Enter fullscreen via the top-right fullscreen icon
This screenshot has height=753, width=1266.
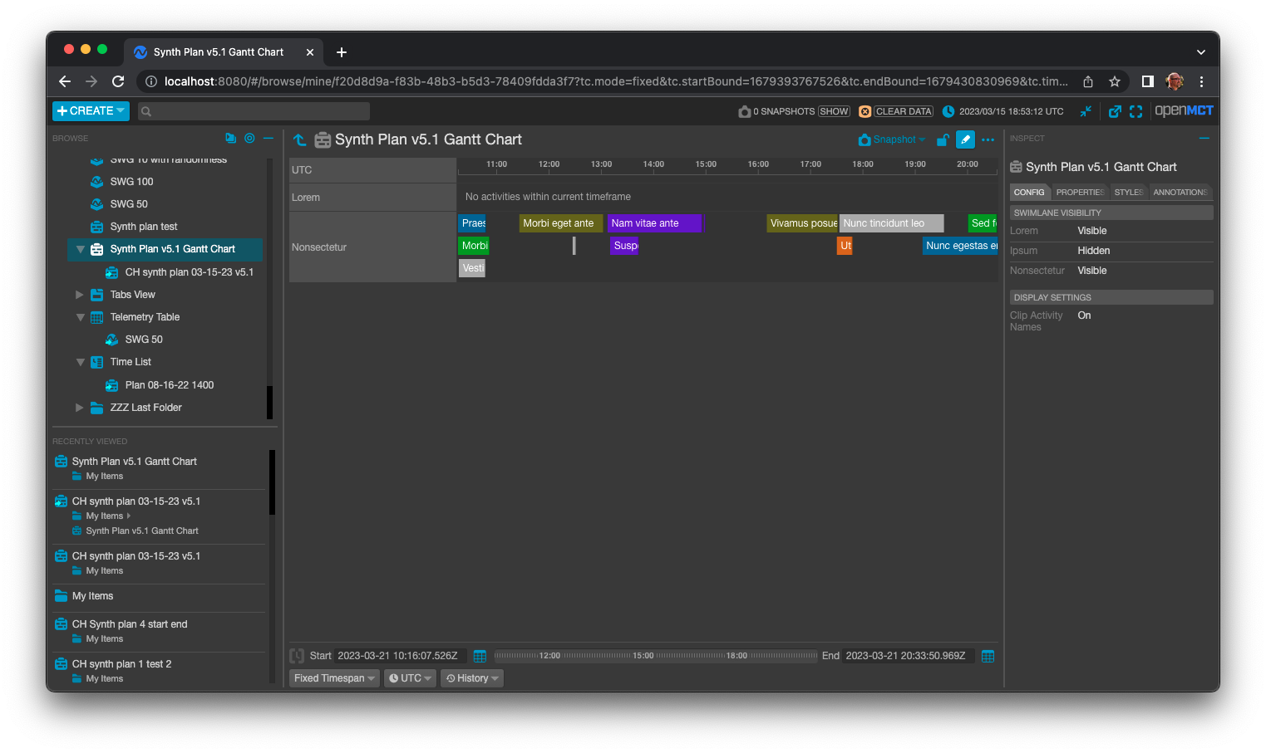[x=1136, y=110]
